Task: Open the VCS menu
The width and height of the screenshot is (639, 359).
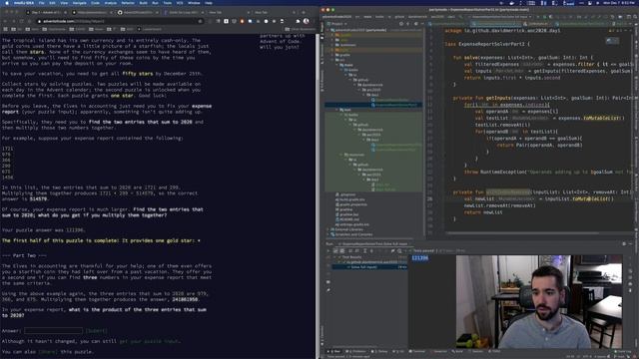Action: point(180,3)
